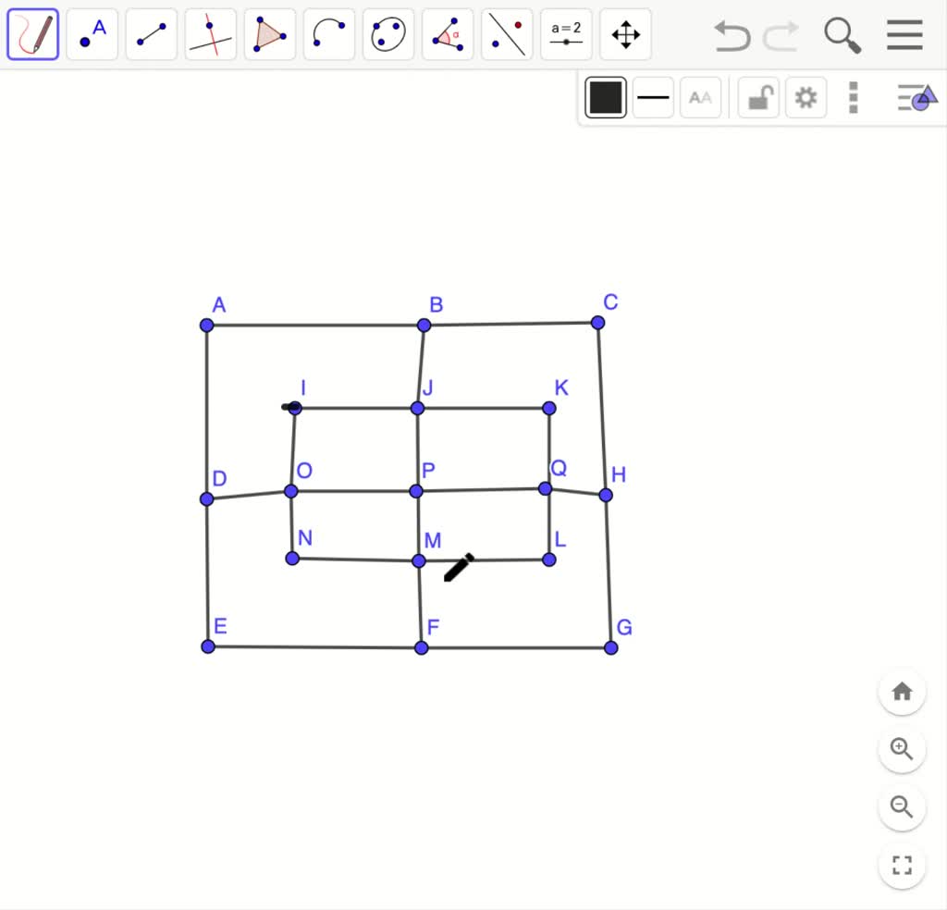Select the Point tool
Viewport: 947px width, 910px height.
coord(92,35)
